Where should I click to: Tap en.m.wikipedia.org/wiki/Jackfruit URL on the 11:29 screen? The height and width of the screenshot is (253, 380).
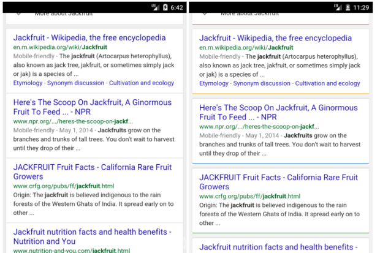click(246, 48)
